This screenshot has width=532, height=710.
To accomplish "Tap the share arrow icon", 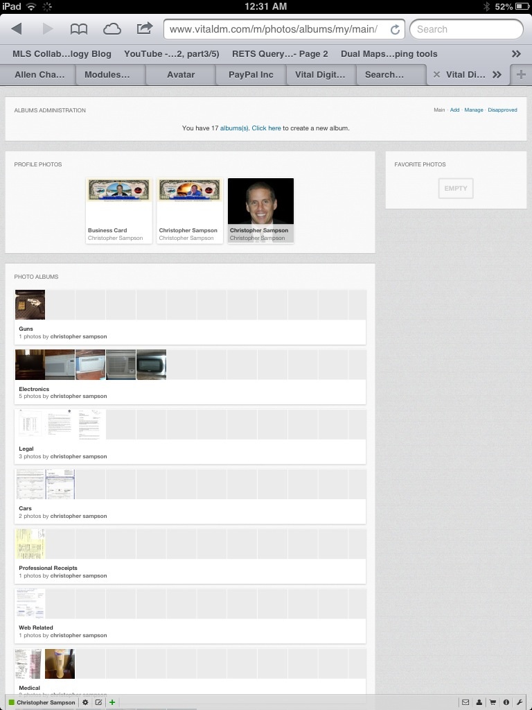I will tap(144, 28).
